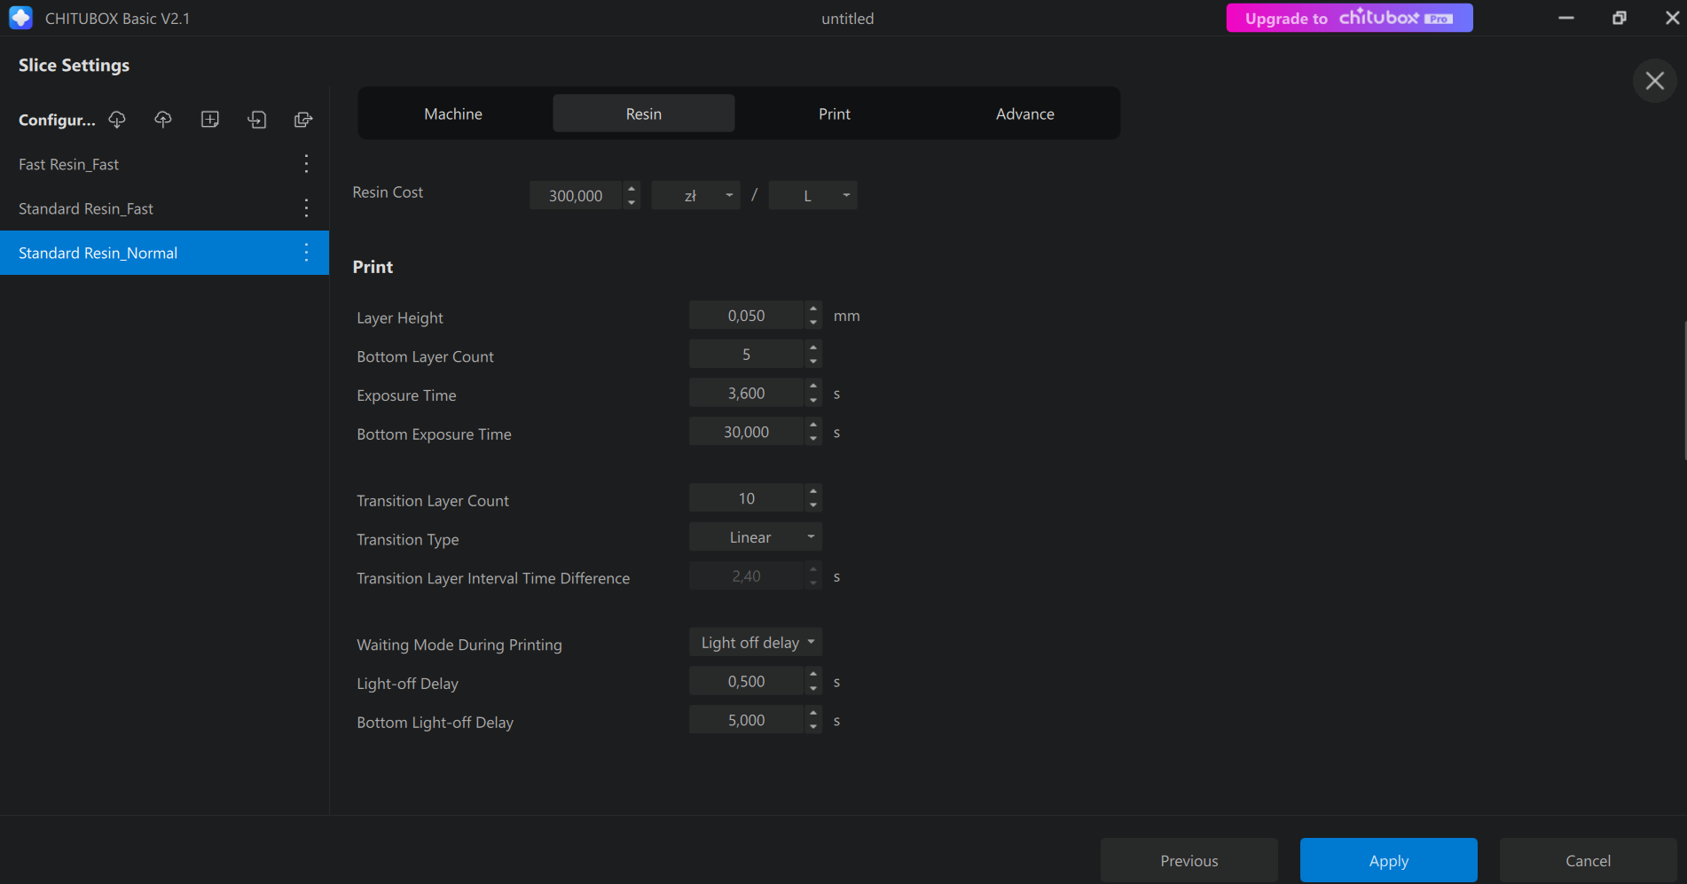This screenshot has width=1687, height=884.
Task: Select the Standard Resin_Fast profile
Action: coord(164,208)
